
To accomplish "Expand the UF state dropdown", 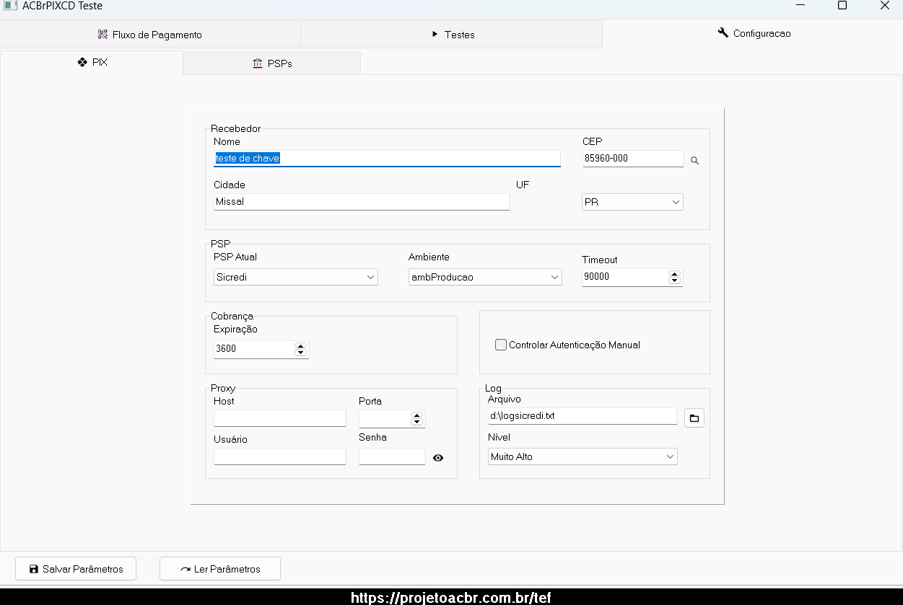I will click(x=632, y=202).
